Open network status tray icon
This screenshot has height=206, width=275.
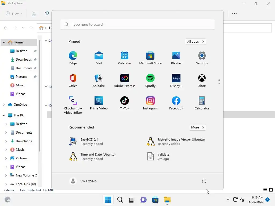pos(235,200)
